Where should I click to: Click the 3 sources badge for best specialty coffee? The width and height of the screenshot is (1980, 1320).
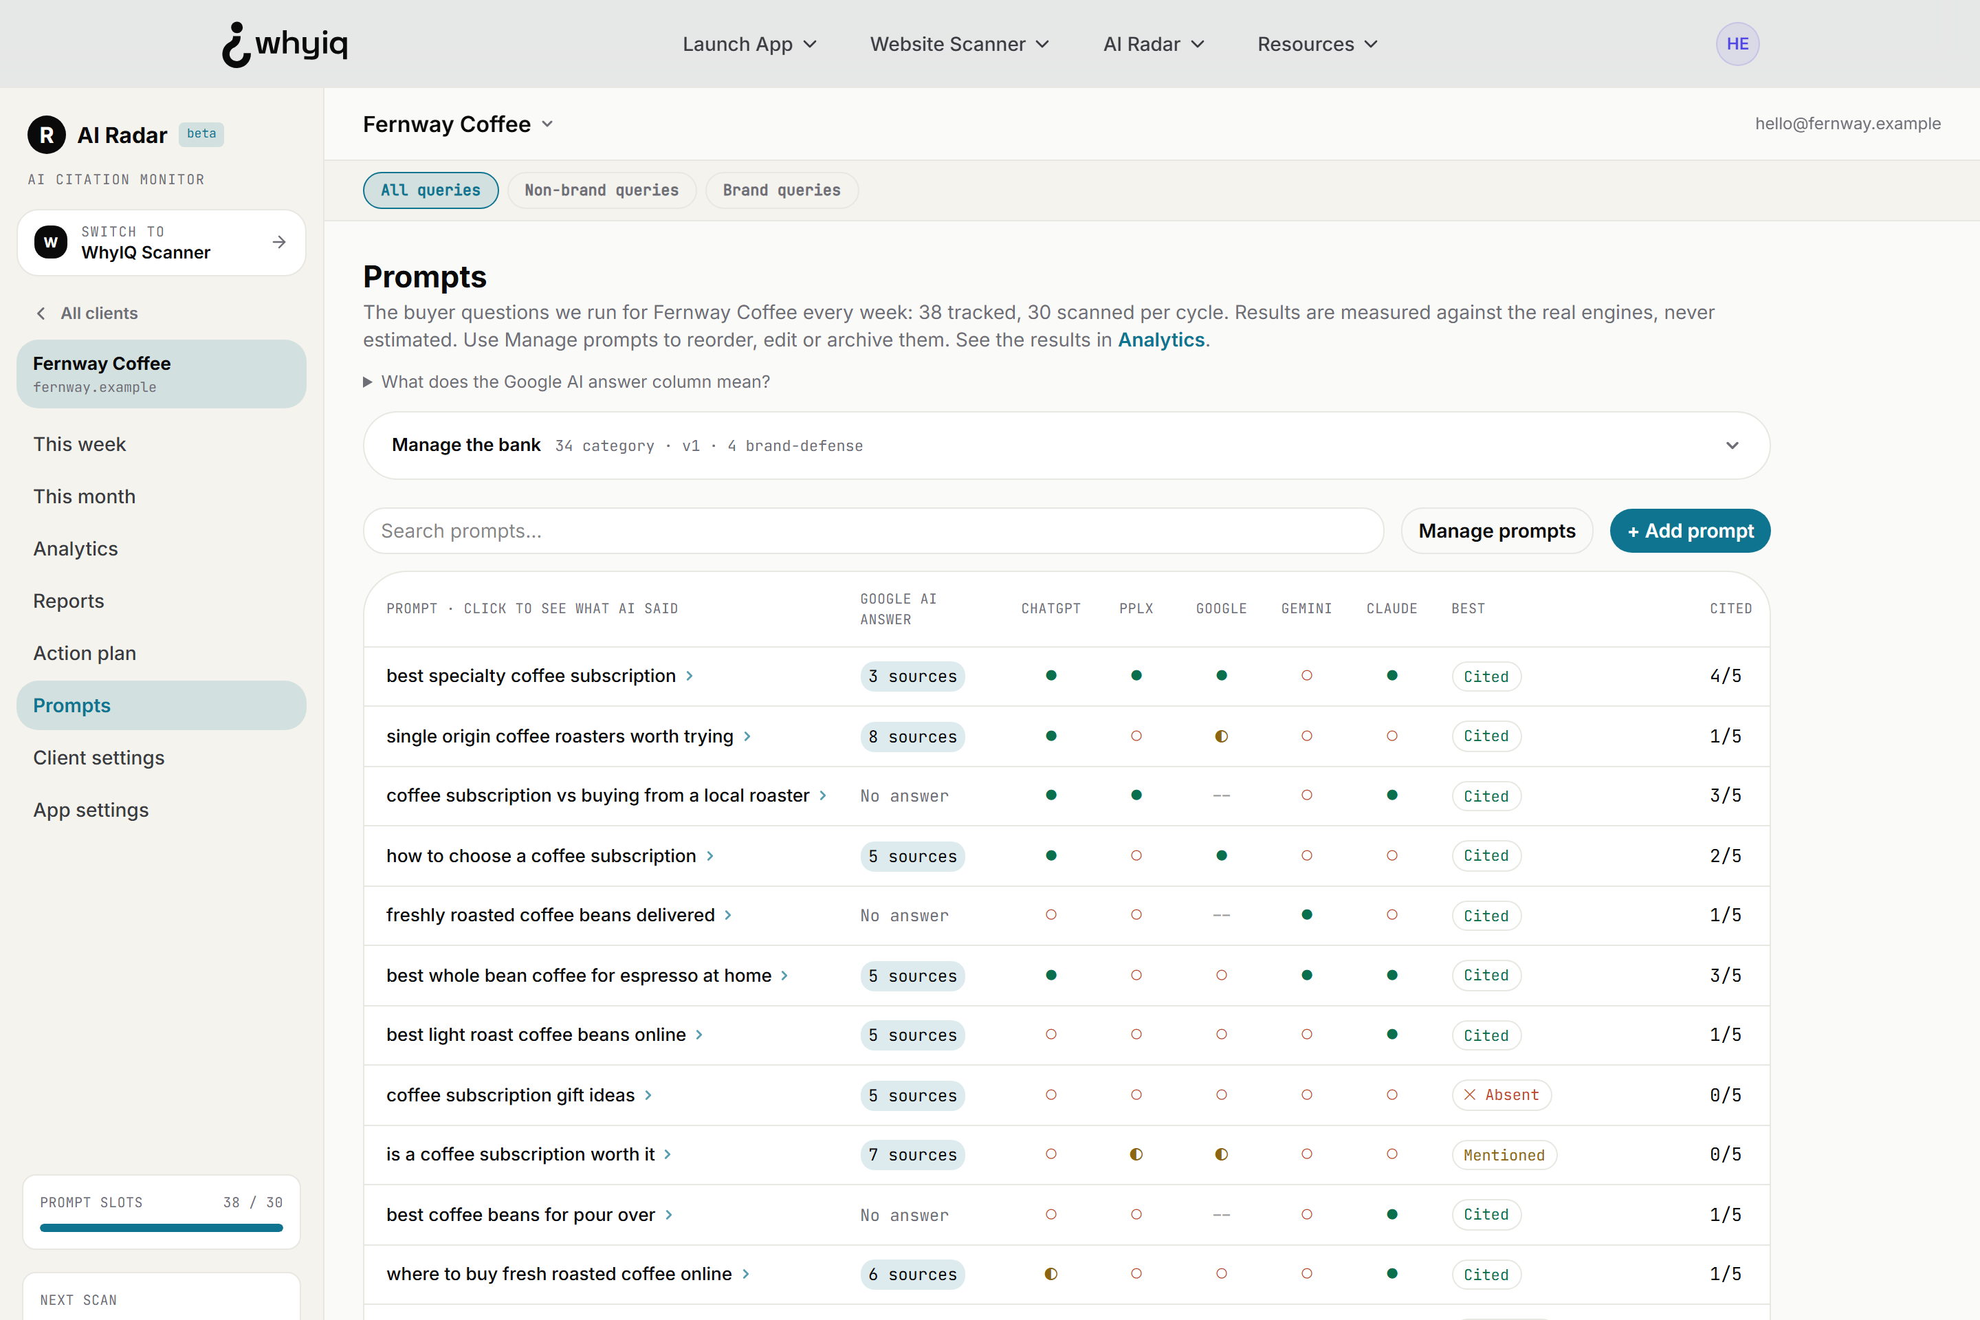tap(912, 676)
